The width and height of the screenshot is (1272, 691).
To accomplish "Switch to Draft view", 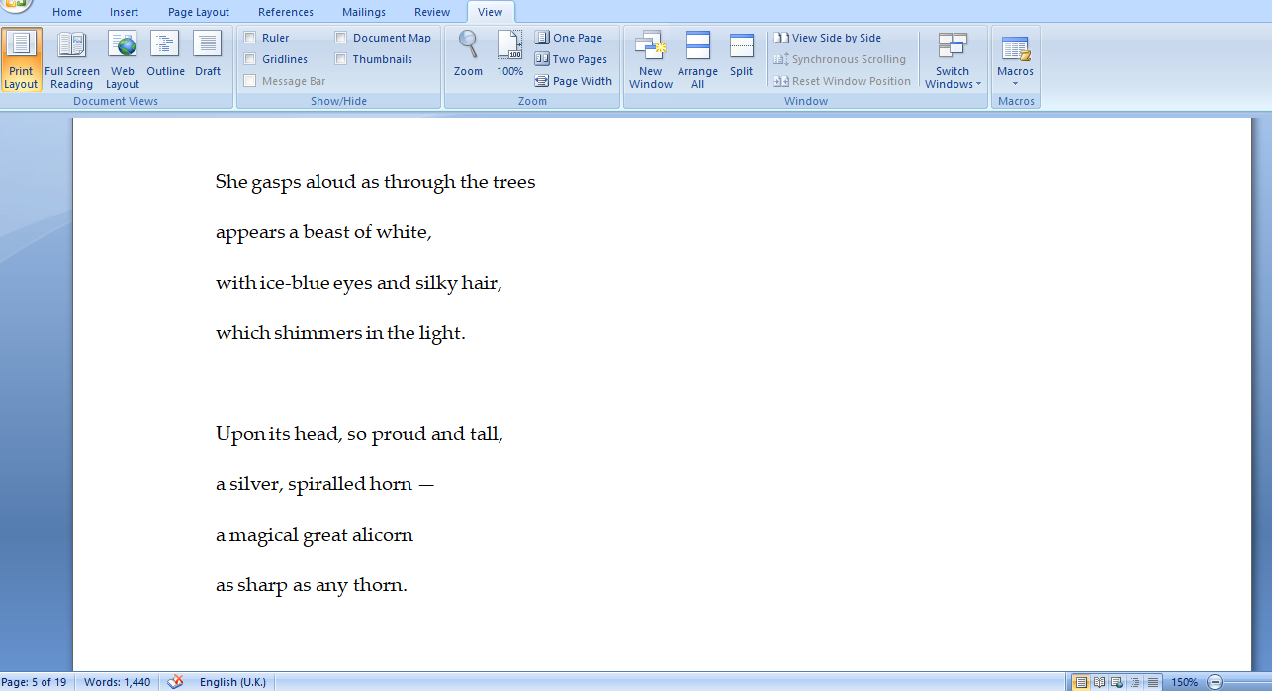I will pyautogui.click(x=208, y=54).
